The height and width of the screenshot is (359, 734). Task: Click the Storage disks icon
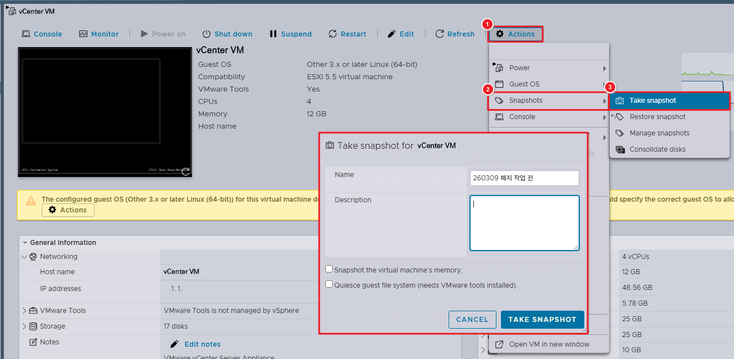coord(33,326)
